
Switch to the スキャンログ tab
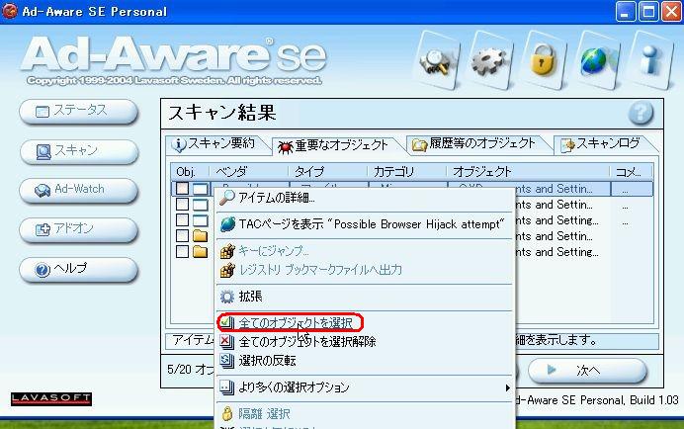[x=601, y=144]
